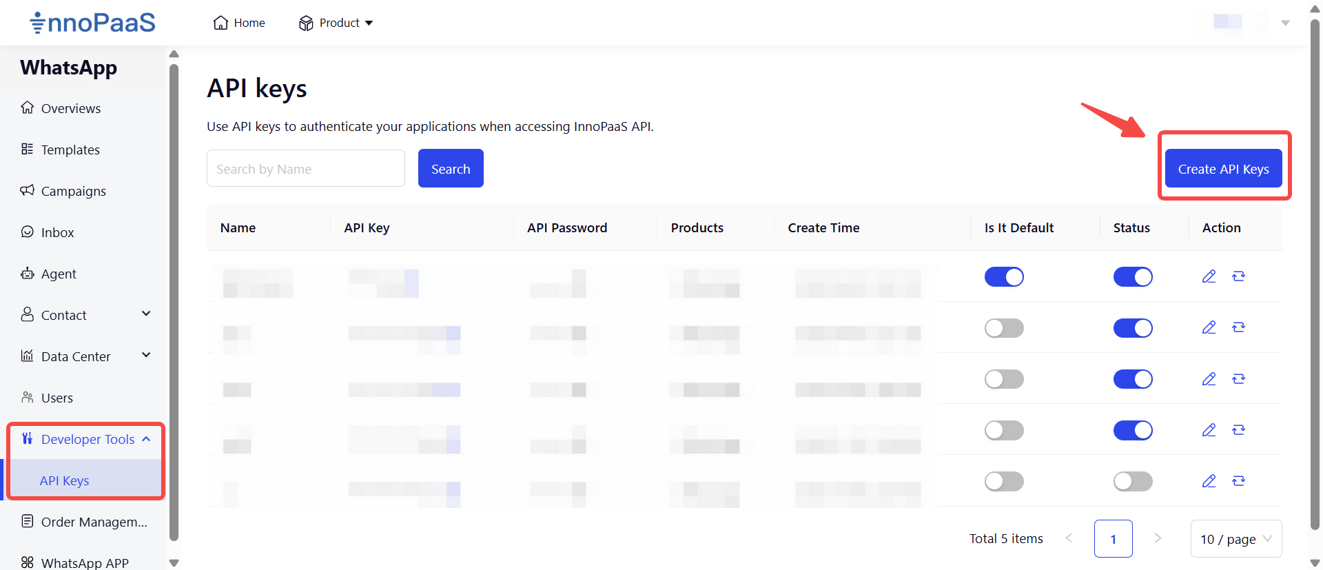Open the 10 / page size dropdown
This screenshot has height=570, width=1323.
coord(1236,539)
